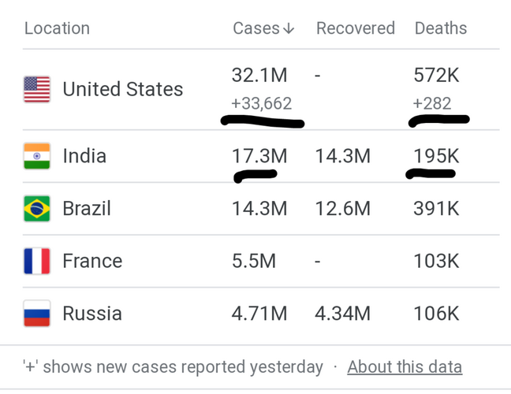
Task: Click Russia's 4.34M recovered value
Action: click(343, 314)
